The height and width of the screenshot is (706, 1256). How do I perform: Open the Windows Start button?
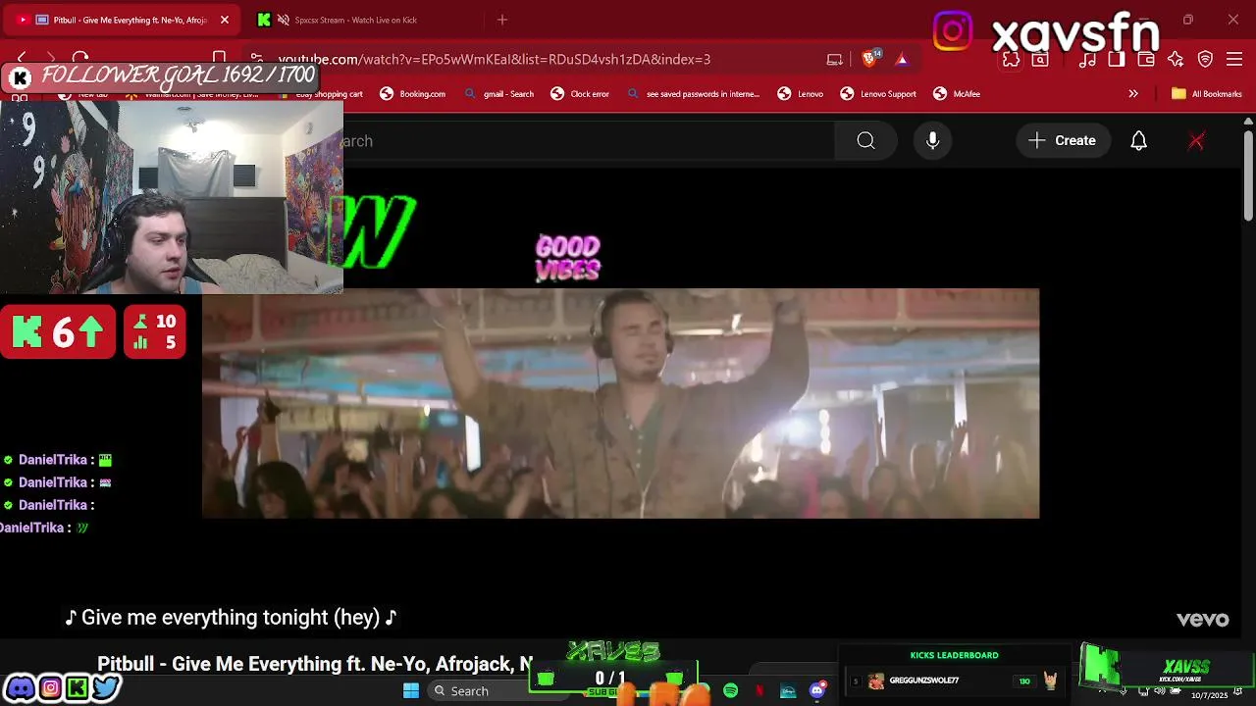click(x=411, y=691)
